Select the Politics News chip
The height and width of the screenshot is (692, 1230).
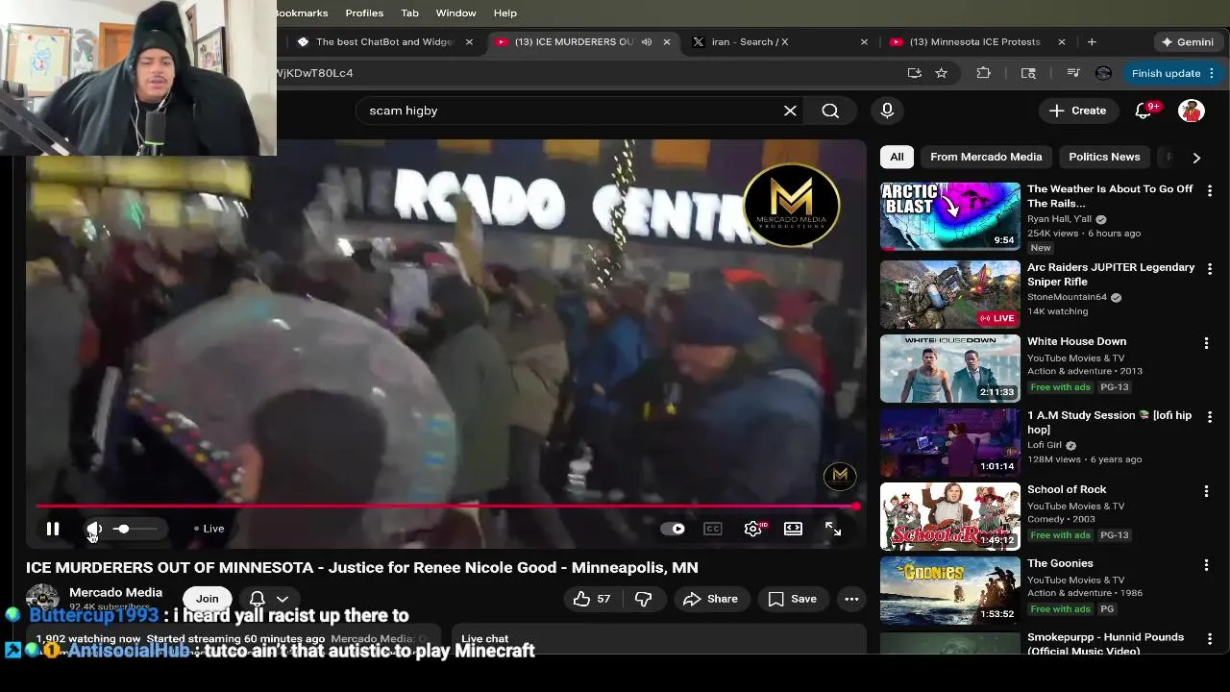coord(1104,157)
